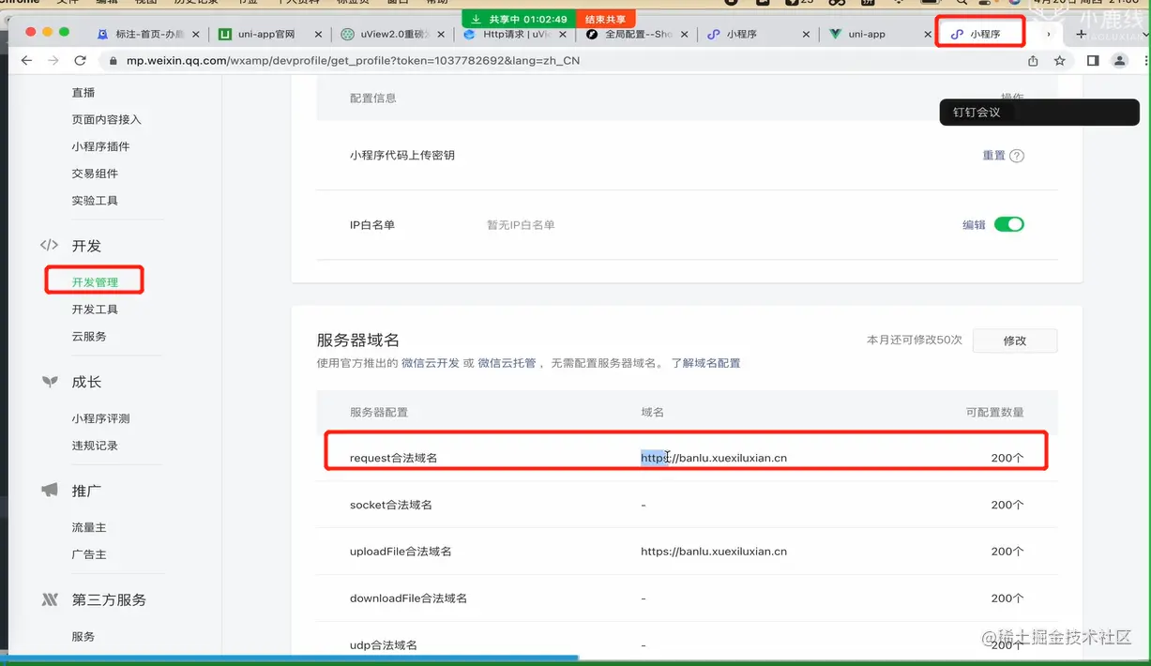Click the 第三方服务 icon in sidebar
Viewport: 1151px width, 666px height.
[49, 599]
